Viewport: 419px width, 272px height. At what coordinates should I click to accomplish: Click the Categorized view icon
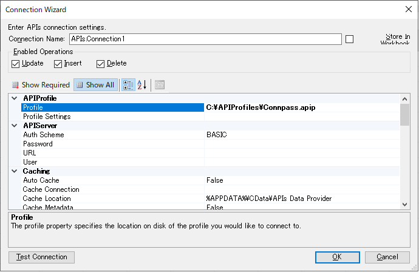pyautogui.click(x=128, y=85)
